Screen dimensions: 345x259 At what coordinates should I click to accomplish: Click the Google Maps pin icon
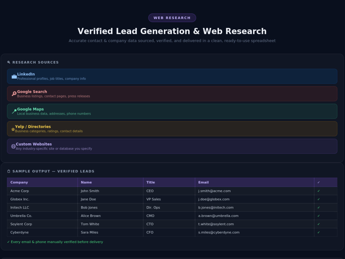click(x=14, y=112)
